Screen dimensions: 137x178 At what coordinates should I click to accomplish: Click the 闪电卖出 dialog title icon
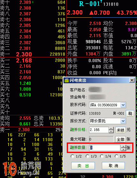point(66,80)
